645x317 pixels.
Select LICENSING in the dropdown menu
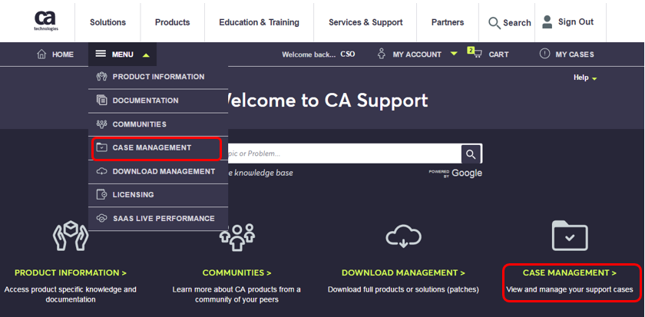pyautogui.click(x=158, y=195)
